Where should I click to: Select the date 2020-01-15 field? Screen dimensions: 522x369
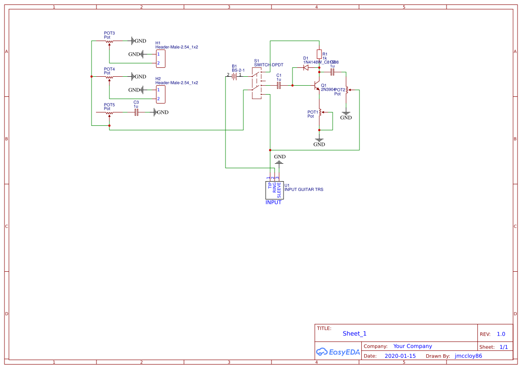click(400, 356)
